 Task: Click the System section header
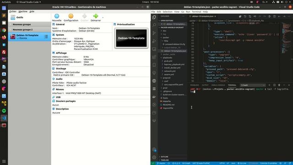click(60, 35)
